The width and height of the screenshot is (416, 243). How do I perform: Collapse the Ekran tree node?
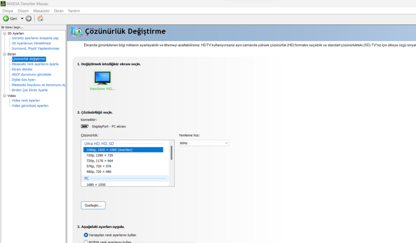click(5, 54)
